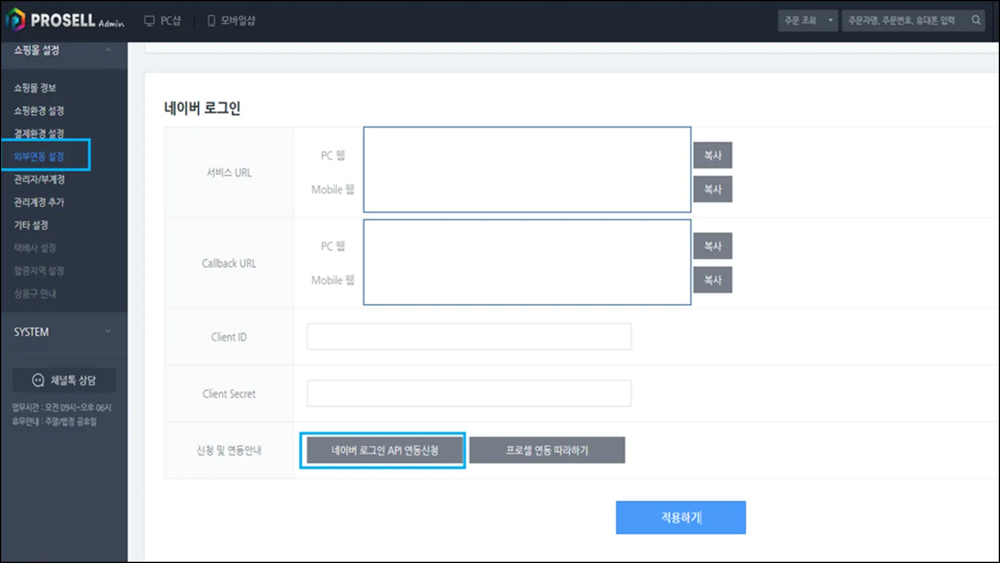This screenshot has height=563, width=1000.
Task: Click 프로셀 연동 따라하기 button
Action: click(547, 450)
